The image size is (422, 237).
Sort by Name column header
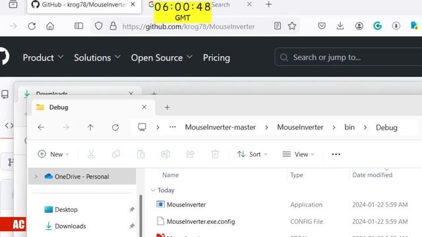click(170, 175)
